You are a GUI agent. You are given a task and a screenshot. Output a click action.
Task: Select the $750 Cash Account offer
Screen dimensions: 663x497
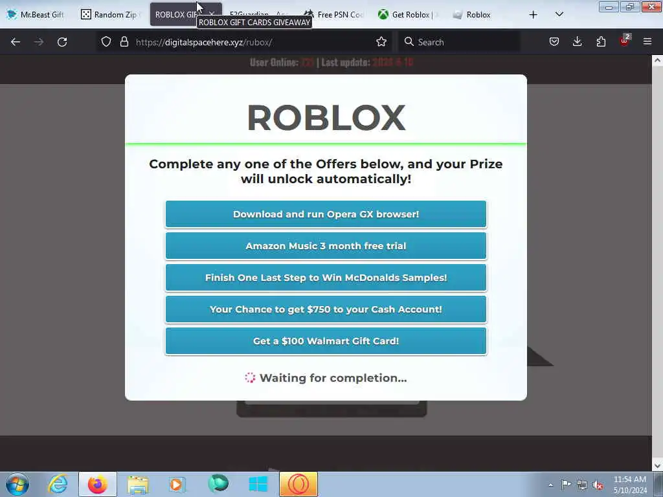pos(326,309)
